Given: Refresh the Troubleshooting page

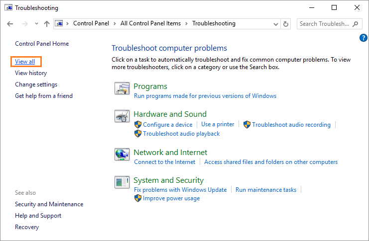Looking at the screenshot, I should tap(286, 24).
